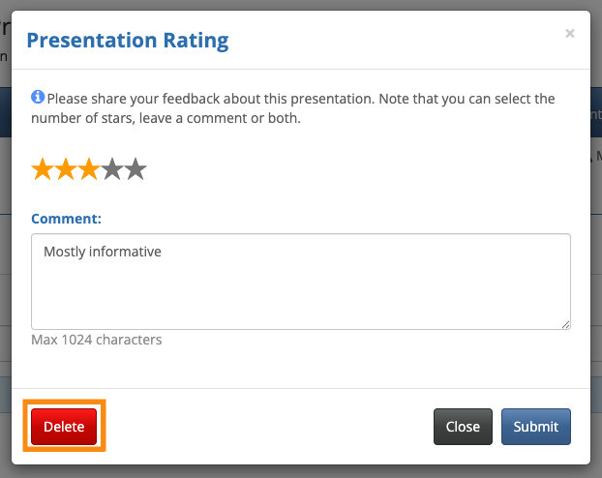
Task: Click the Presentation Rating title
Action: coord(127,41)
